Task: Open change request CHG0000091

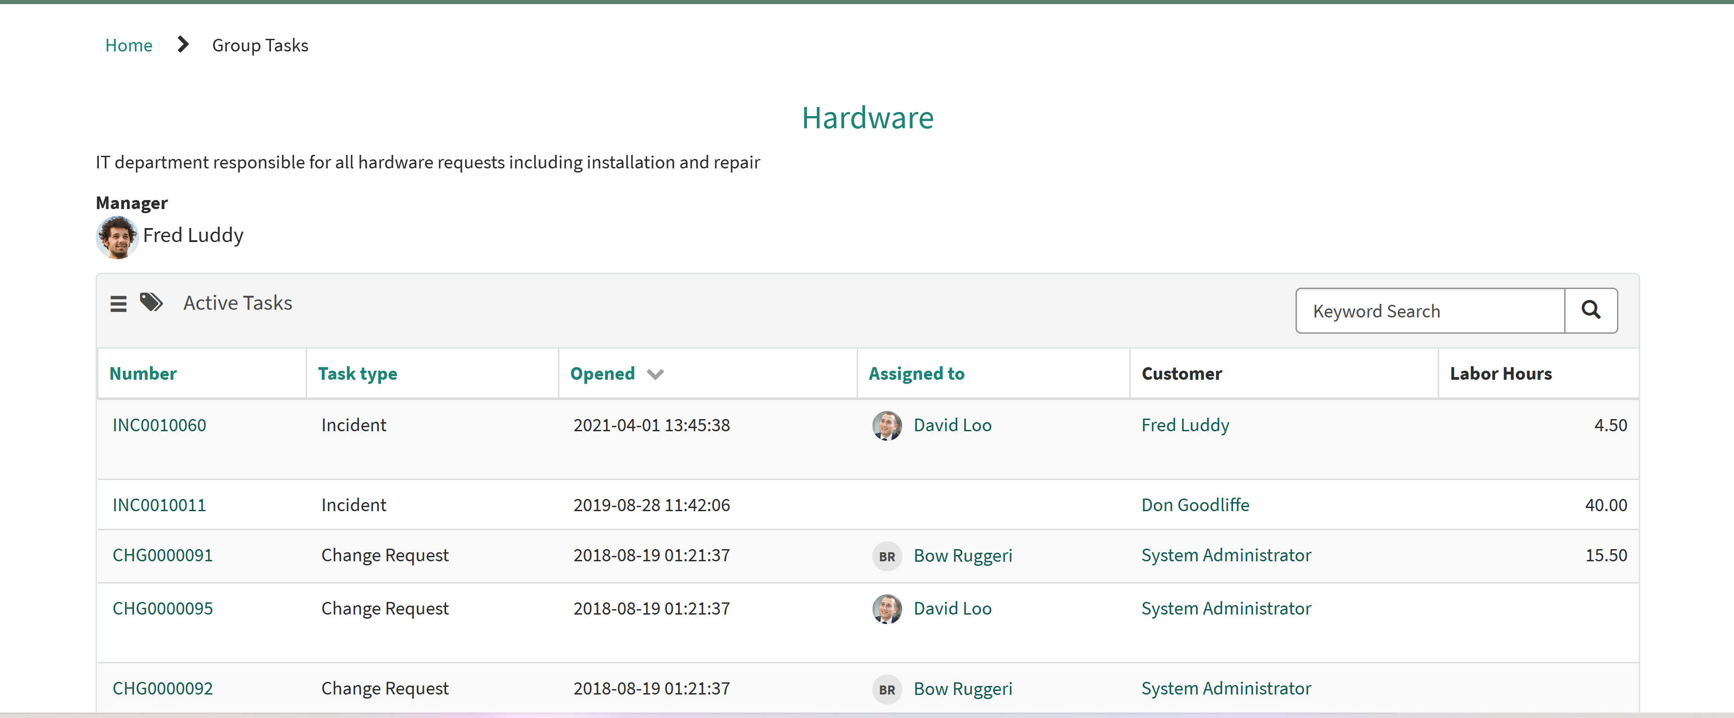Action: [163, 556]
